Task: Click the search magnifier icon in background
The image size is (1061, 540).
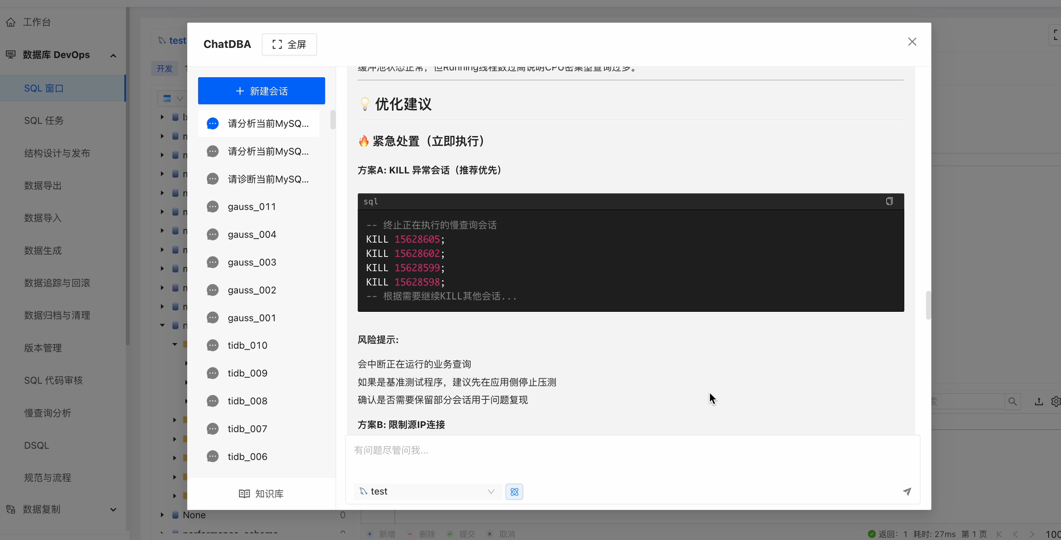Action: point(1013,401)
